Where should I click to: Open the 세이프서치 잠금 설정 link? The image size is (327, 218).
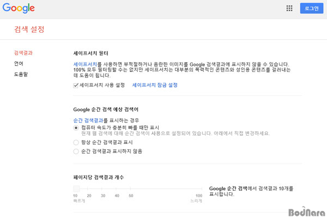155,85
